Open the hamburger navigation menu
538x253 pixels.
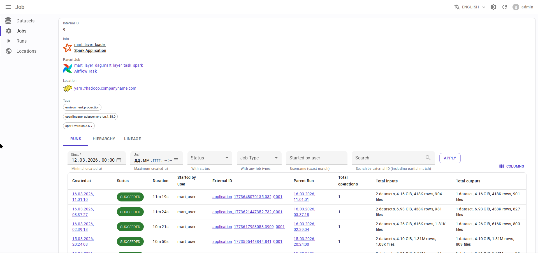[x=8, y=7]
